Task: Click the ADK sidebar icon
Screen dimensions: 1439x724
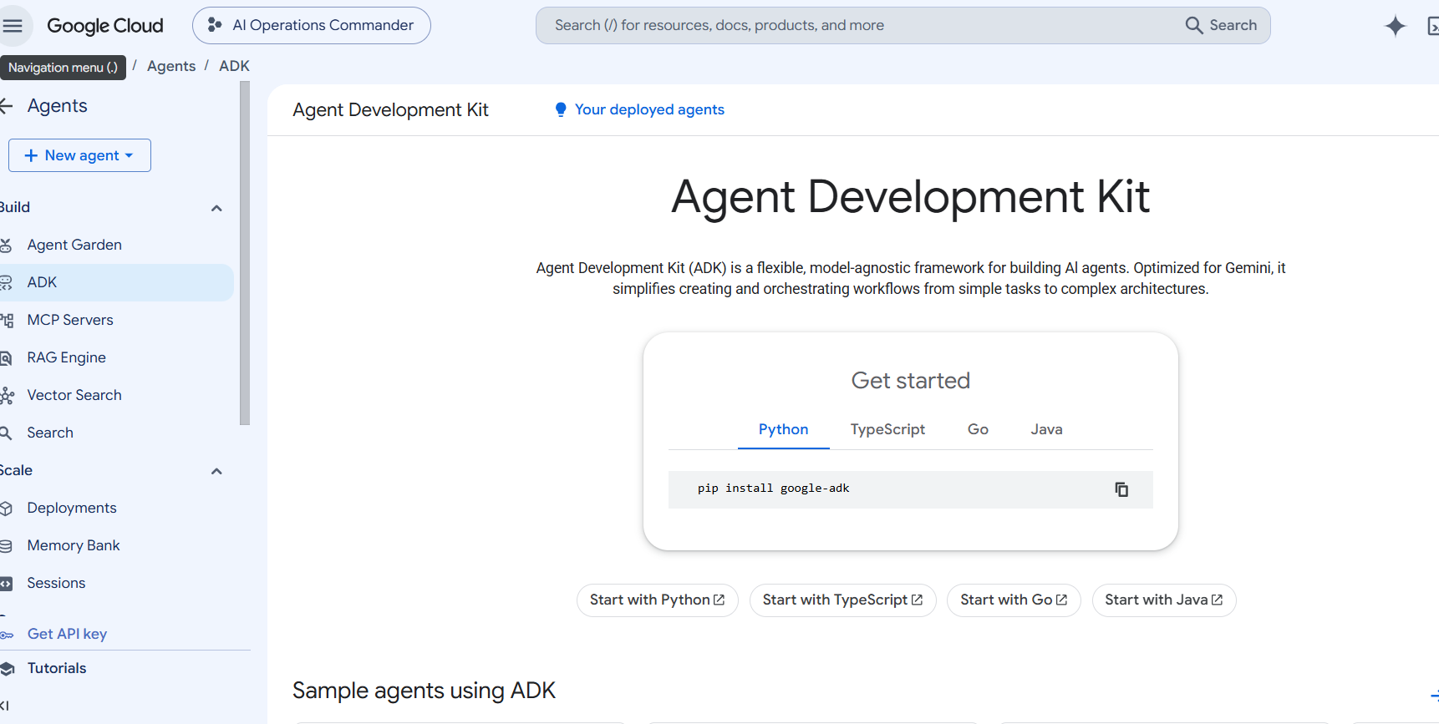Action: point(6,282)
